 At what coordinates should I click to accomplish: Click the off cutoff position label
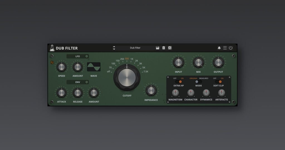coord(109,72)
